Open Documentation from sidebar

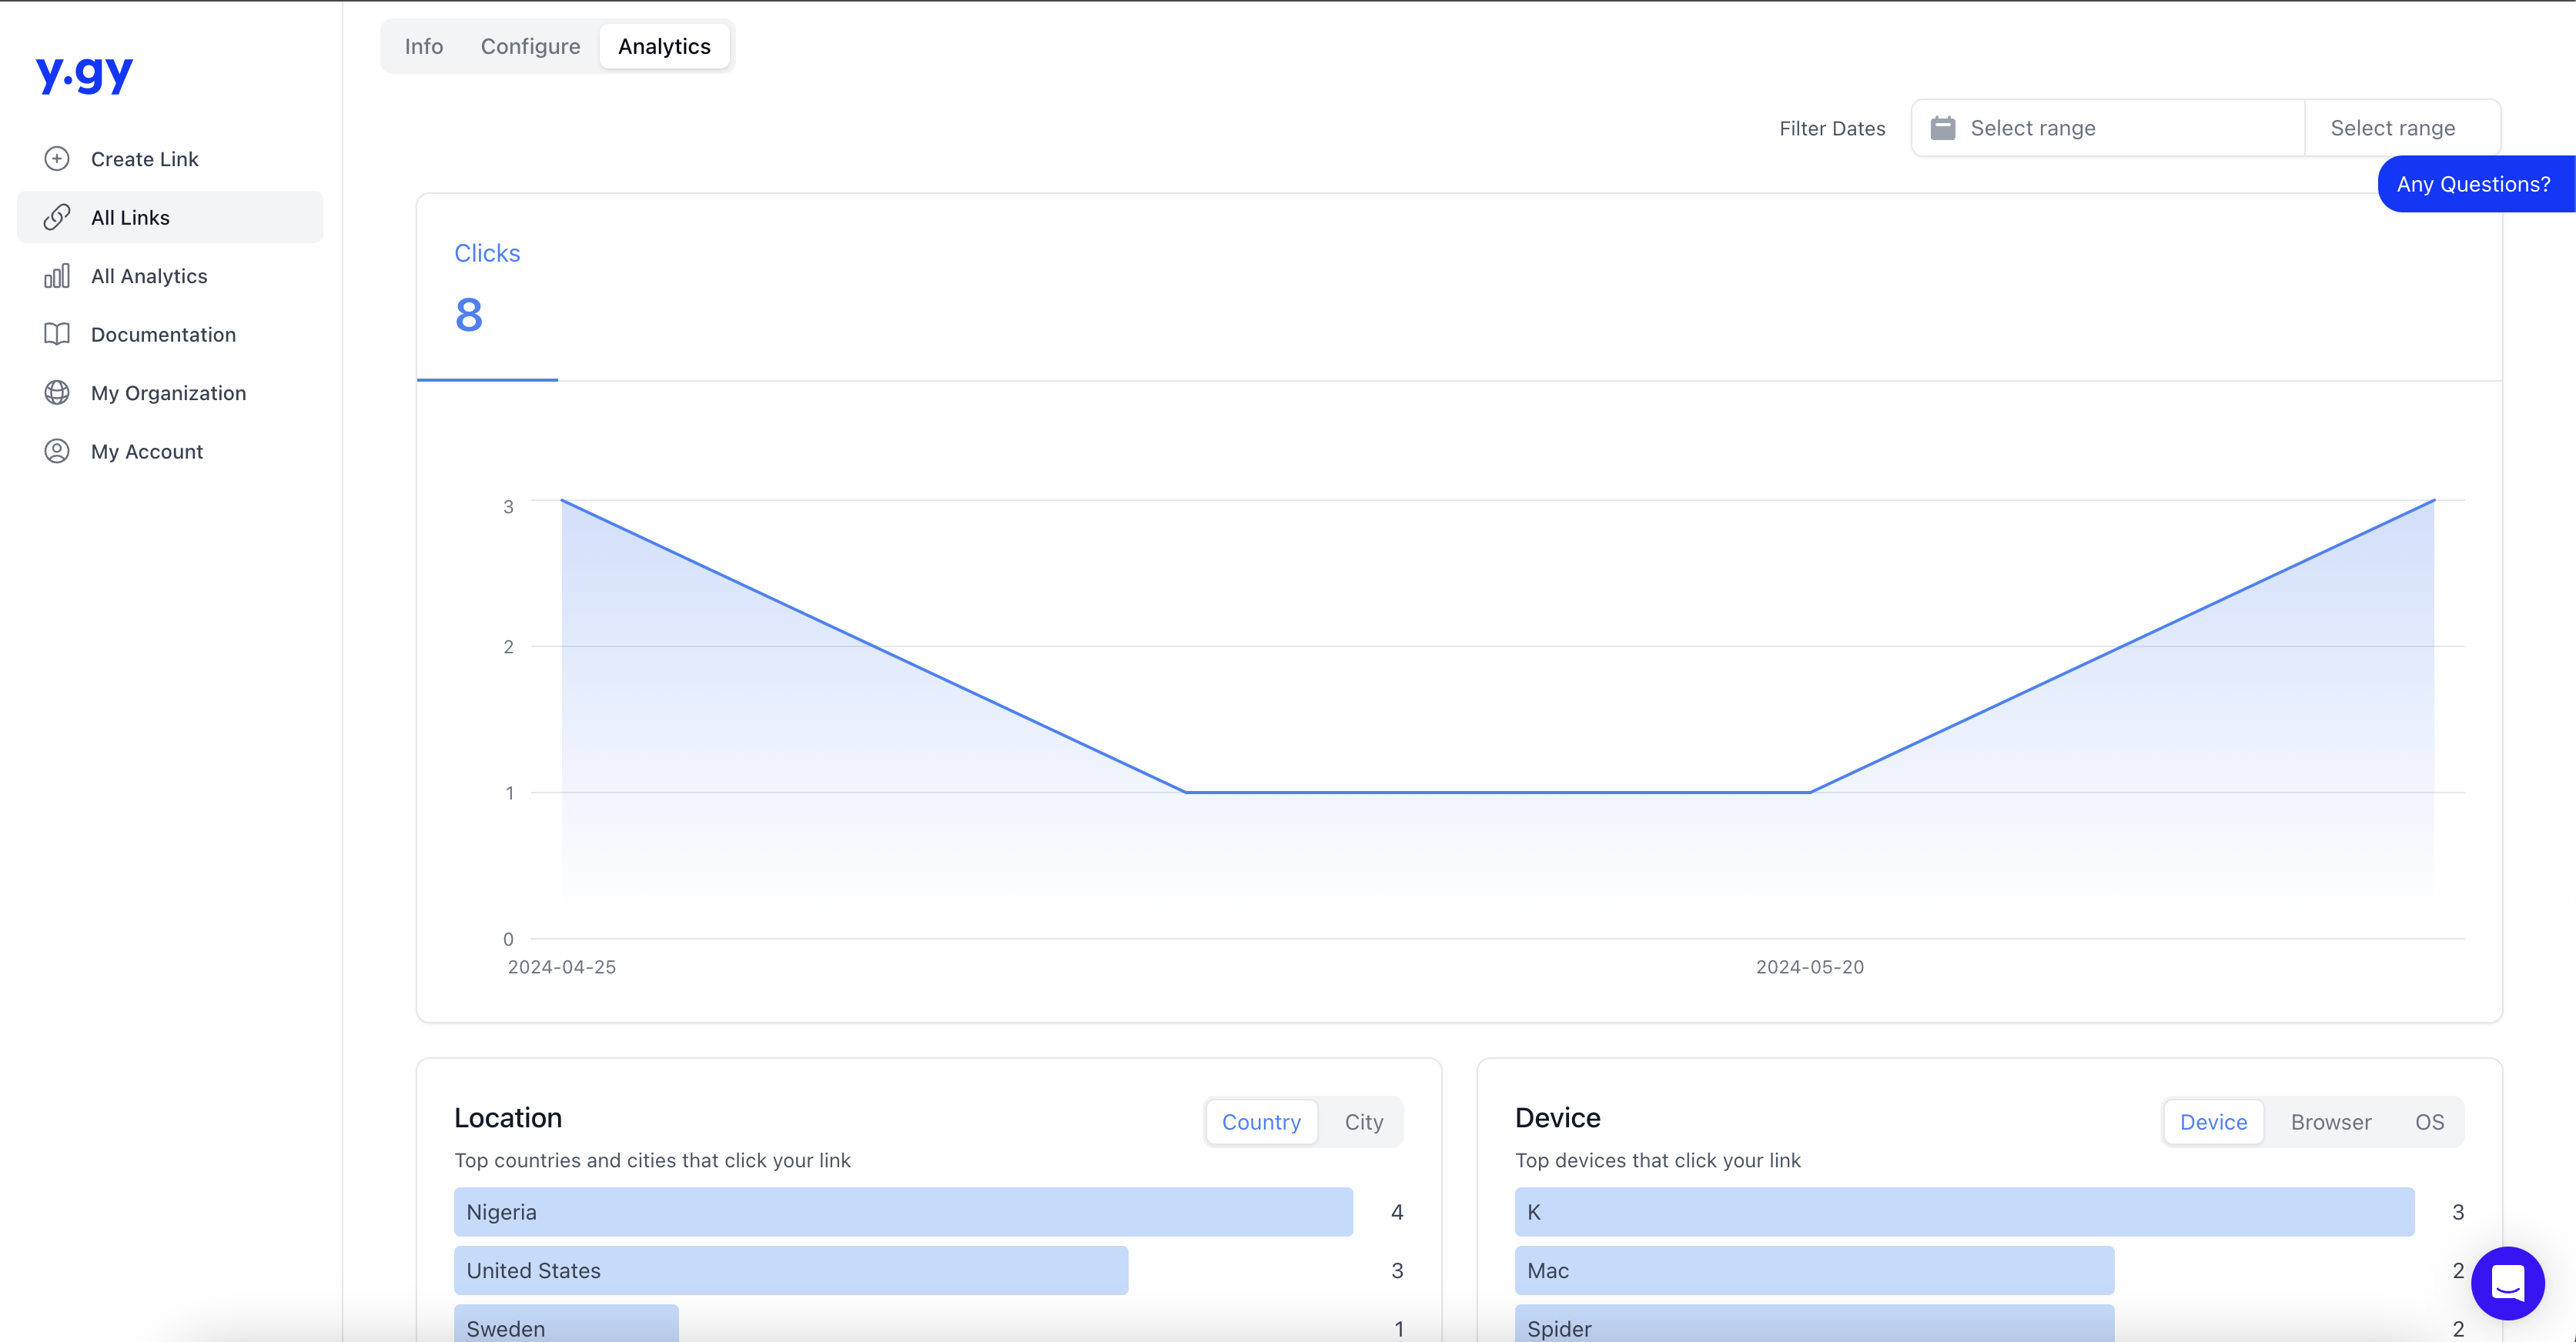coord(170,334)
